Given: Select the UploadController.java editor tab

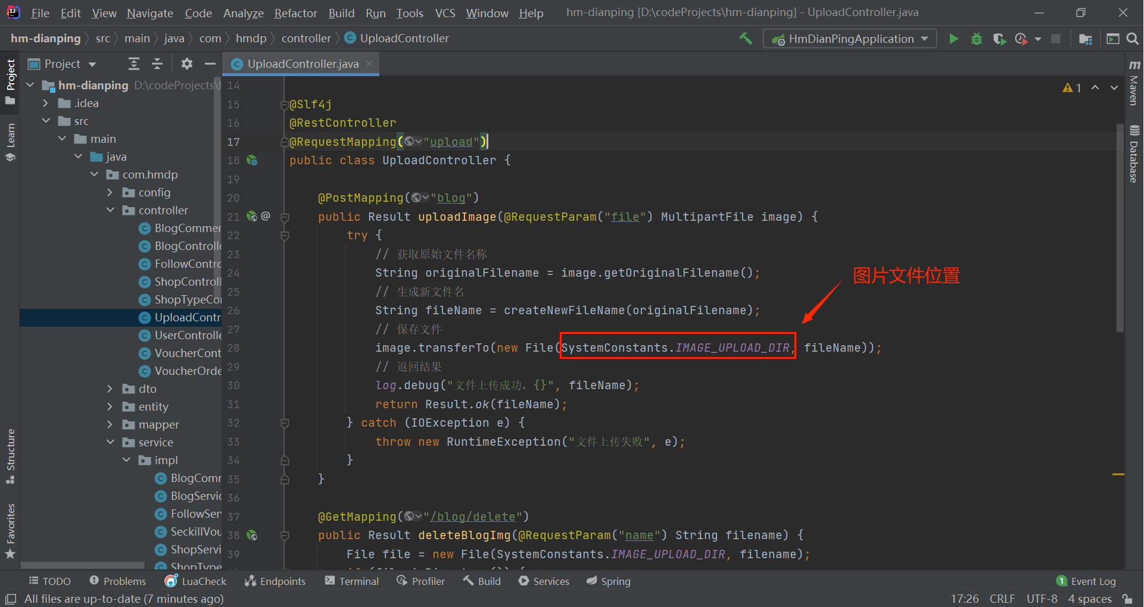Looking at the screenshot, I should [x=301, y=64].
